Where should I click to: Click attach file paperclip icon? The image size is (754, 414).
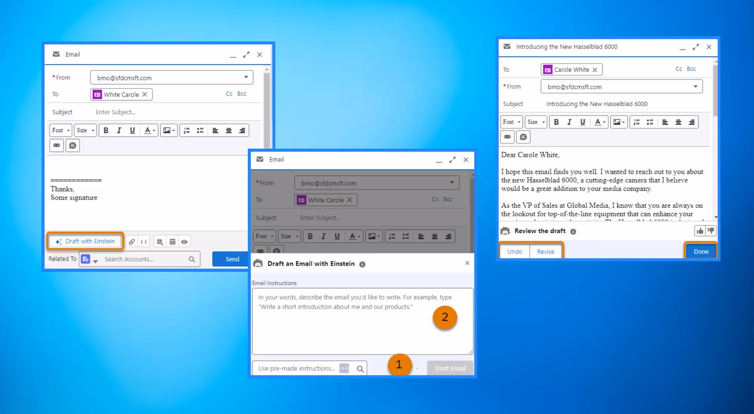132,242
